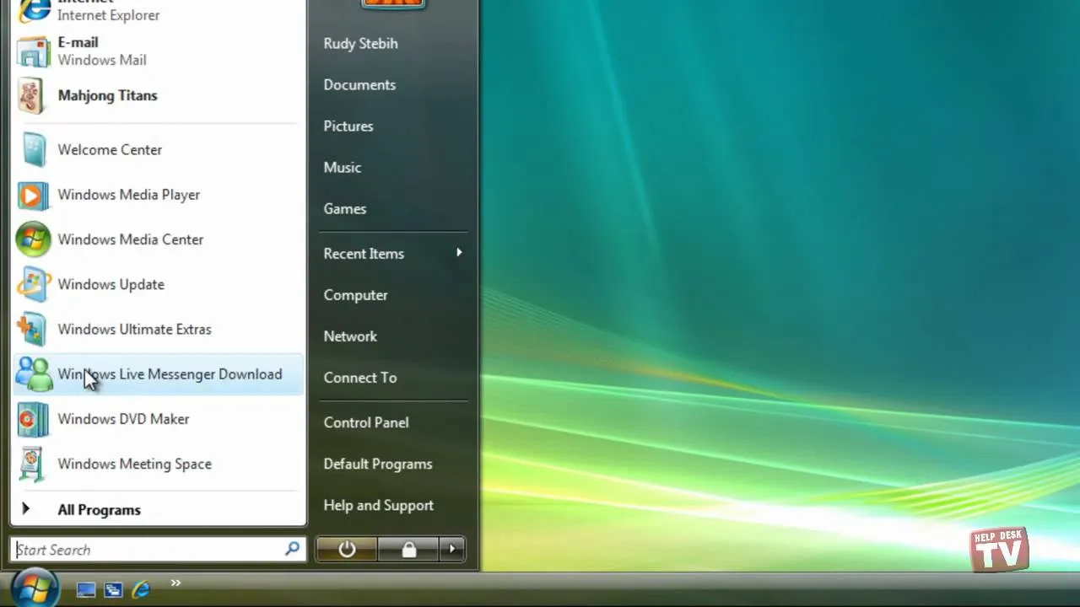
Task: Open Default Programs
Action: pyautogui.click(x=378, y=464)
